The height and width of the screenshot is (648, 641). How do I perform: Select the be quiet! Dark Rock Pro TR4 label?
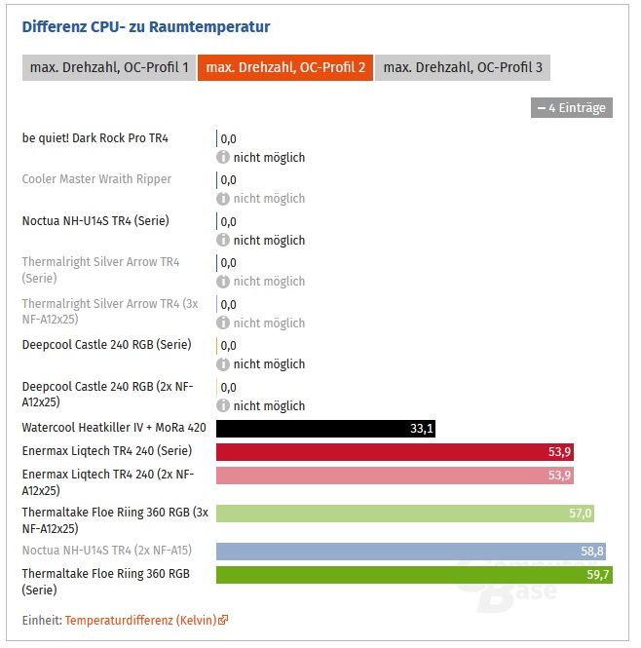click(95, 138)
